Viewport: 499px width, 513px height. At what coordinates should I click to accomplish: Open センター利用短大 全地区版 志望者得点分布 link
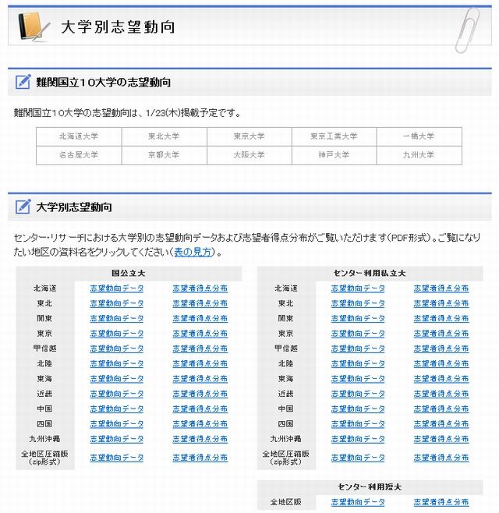(441, 501)
